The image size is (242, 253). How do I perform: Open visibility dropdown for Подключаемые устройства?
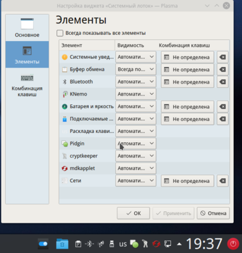coord(136,119)
